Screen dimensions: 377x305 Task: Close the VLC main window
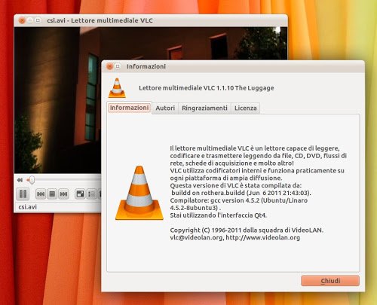[22, 20]
